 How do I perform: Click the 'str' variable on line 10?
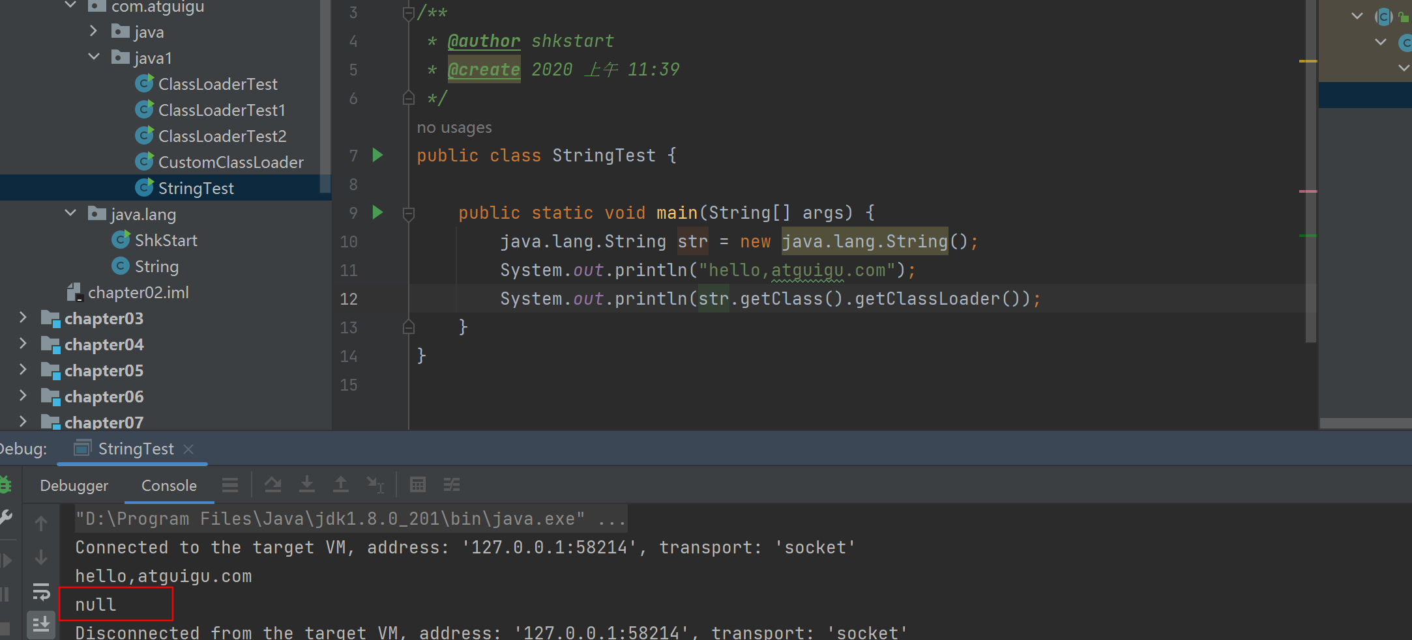click(x=692, y=242)
